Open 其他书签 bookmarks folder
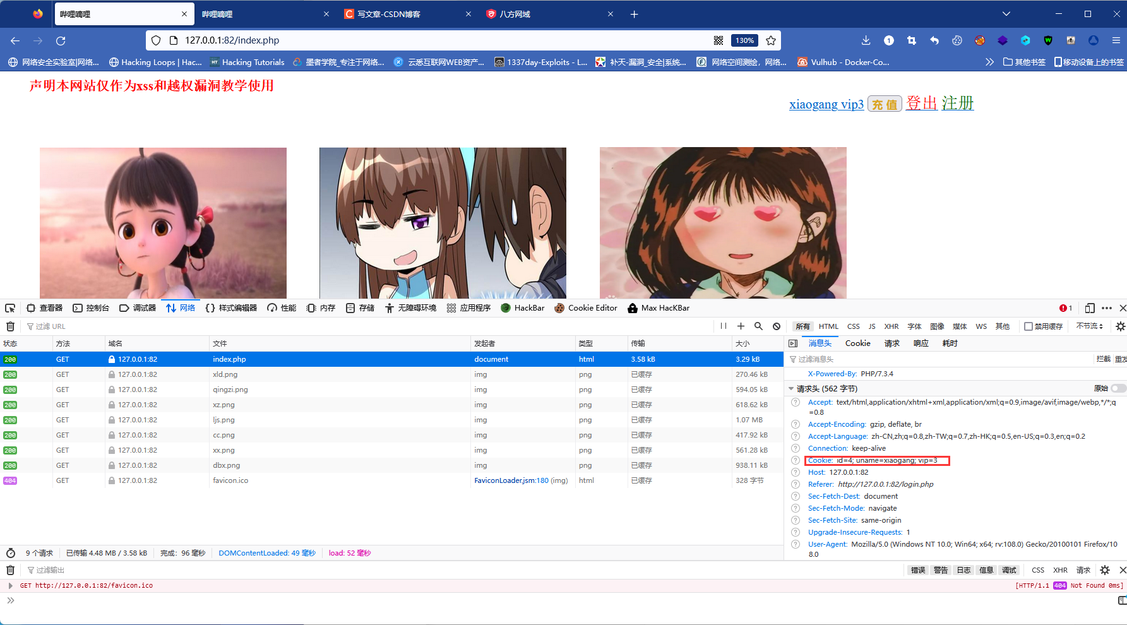 1024,62
